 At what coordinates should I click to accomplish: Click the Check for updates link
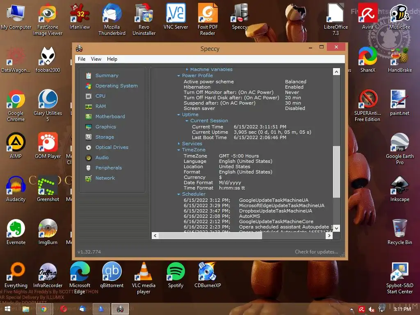coord(316,252)
